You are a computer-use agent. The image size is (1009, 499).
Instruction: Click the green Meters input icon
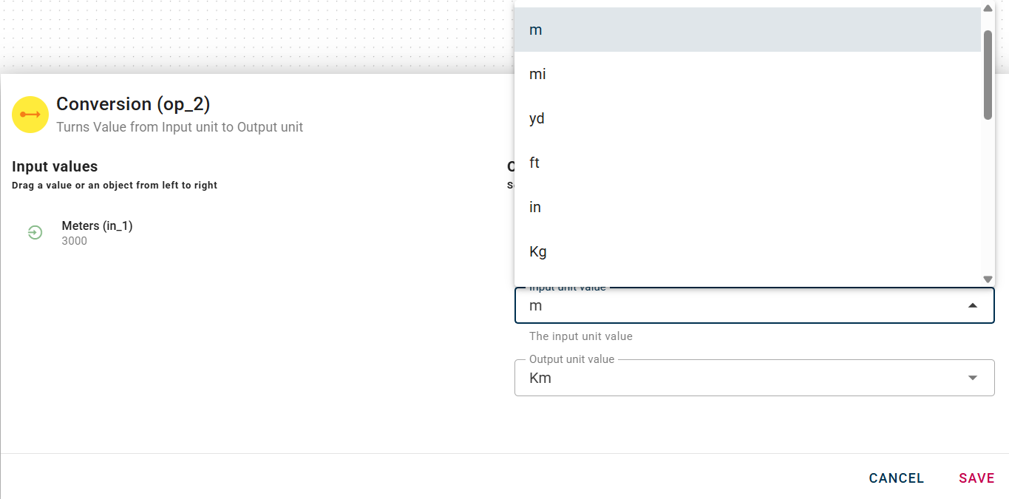coord(35,233)
